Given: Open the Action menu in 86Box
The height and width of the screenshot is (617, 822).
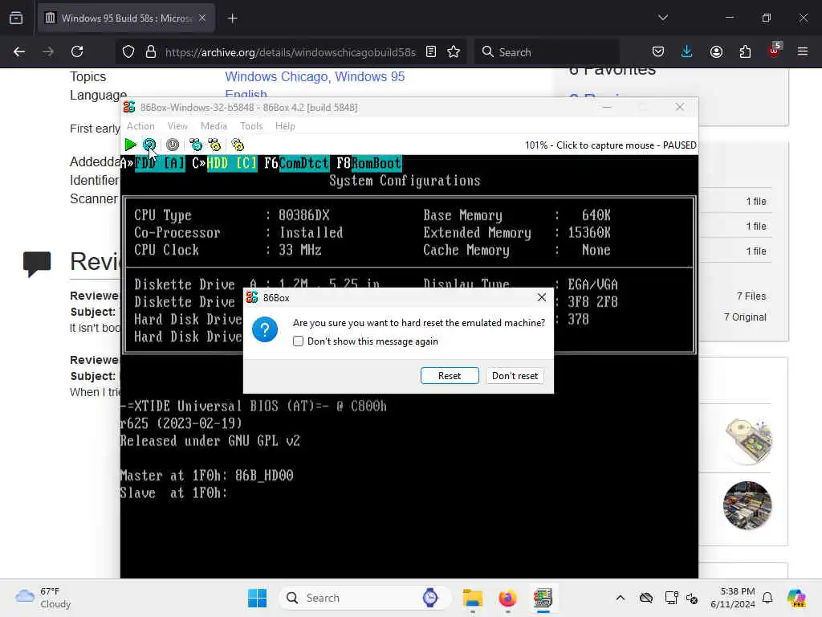Looking at the screenshot, I should coord(140,126).
